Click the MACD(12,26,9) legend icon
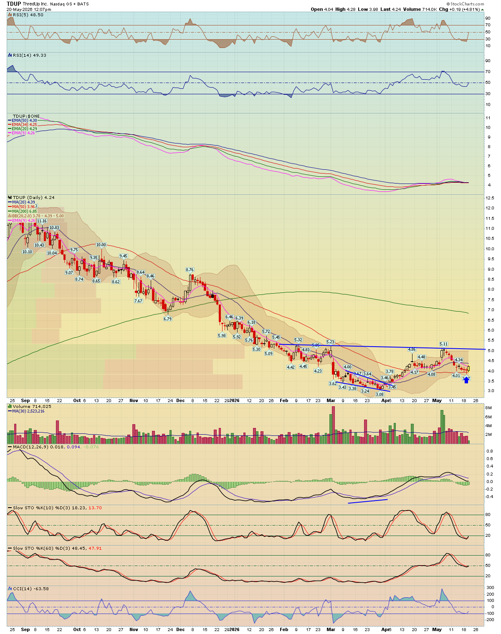 pos(10,447)
